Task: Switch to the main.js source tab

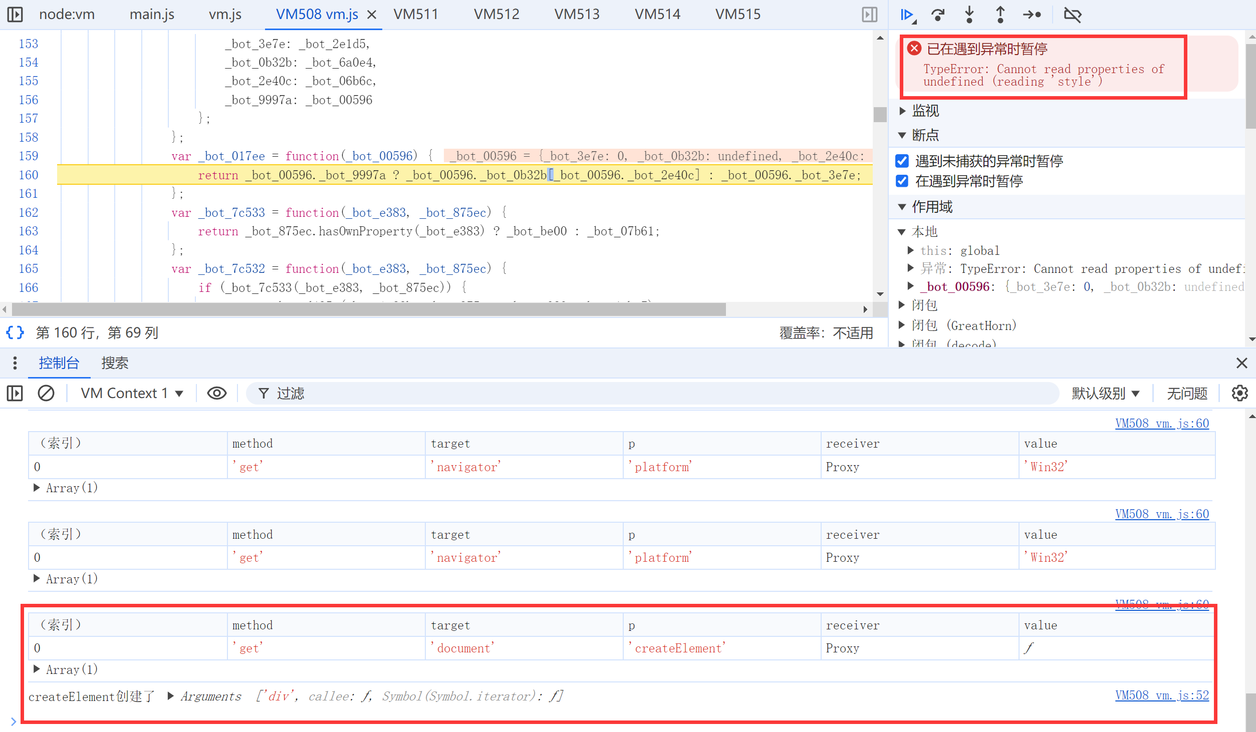Action: pyautogui.click(x=151, y=15)
